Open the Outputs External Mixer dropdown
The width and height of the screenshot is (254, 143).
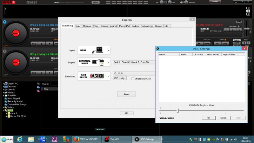[94, 62]
